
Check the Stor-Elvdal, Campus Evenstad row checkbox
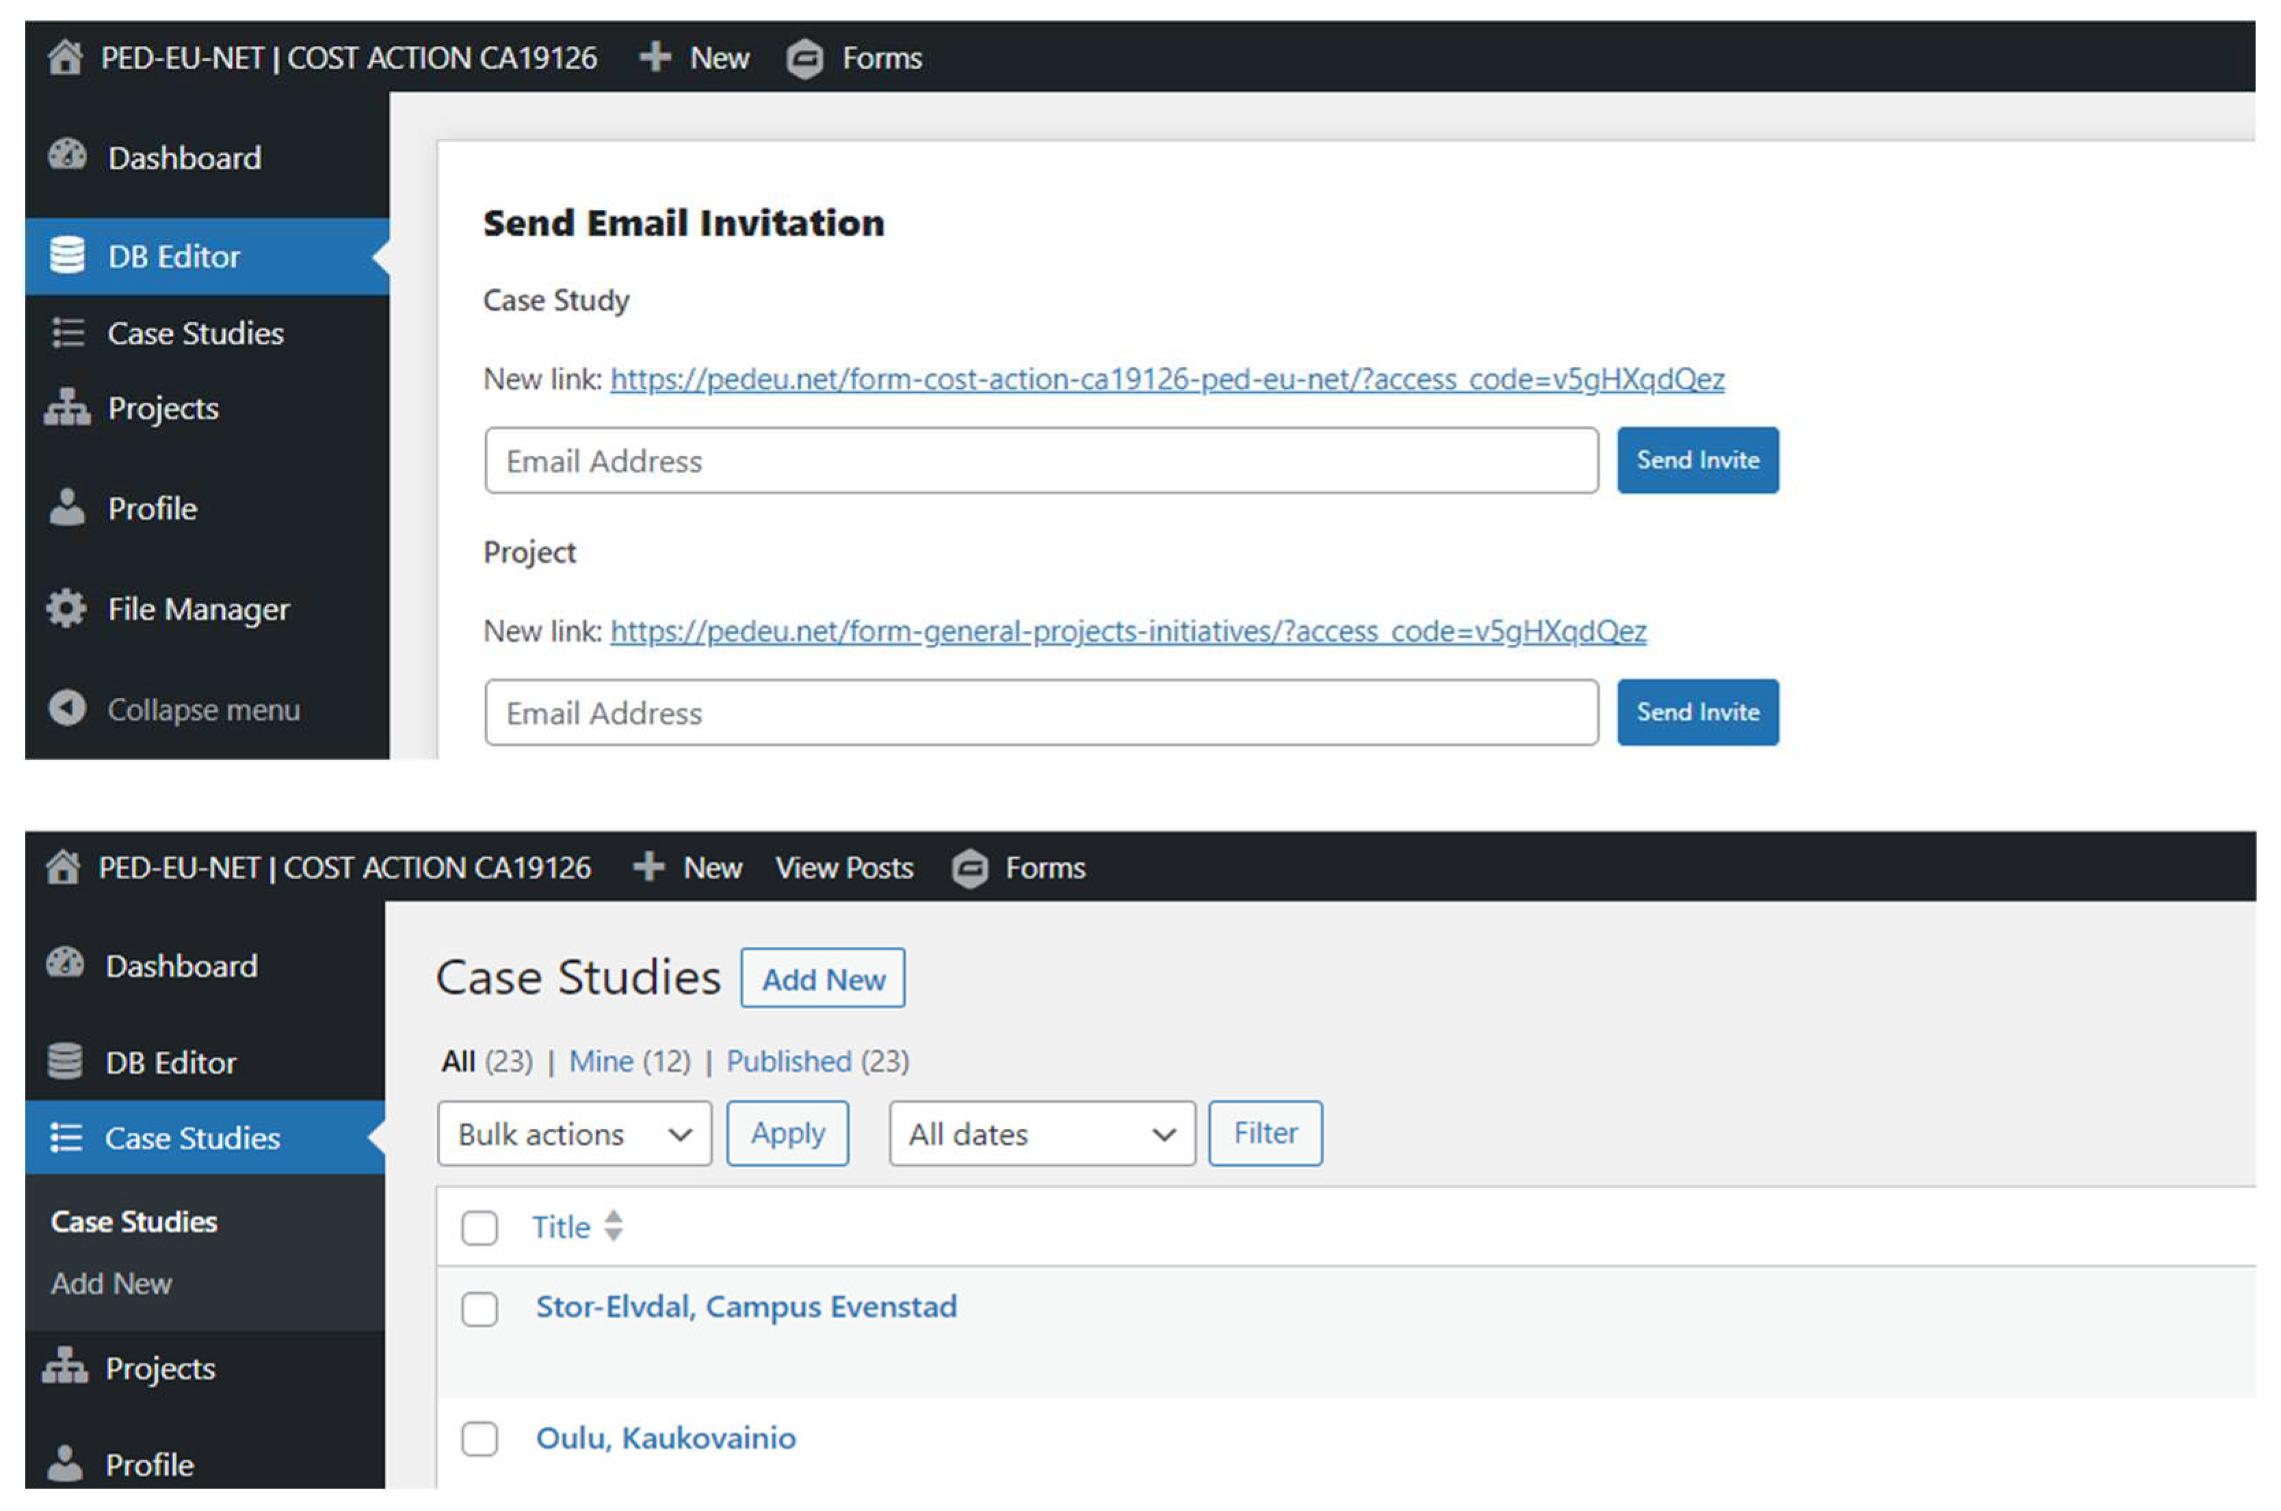[479, 1309]
